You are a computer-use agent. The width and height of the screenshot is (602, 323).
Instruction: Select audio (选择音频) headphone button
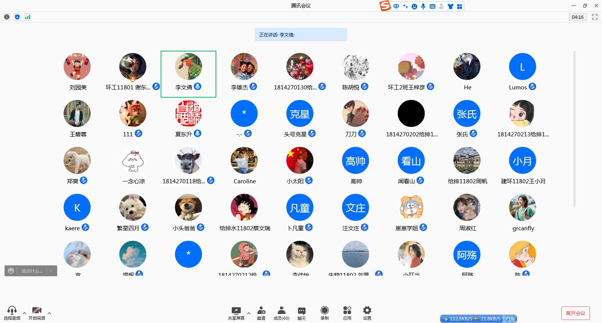[x=12, y=313]
